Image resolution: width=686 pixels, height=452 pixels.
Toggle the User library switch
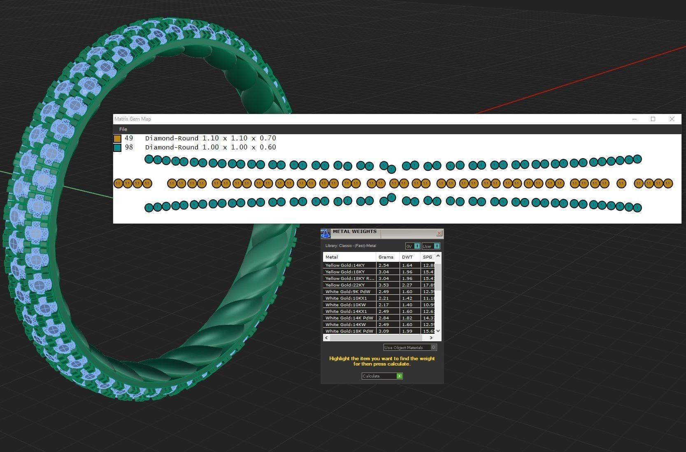click(x=431, y=246)
